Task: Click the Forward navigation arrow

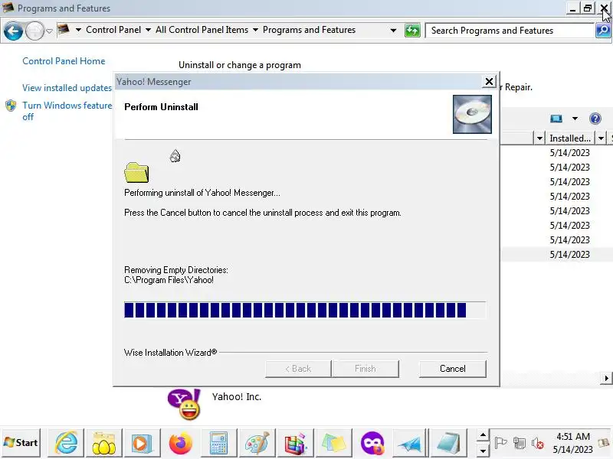Action: 34,31
